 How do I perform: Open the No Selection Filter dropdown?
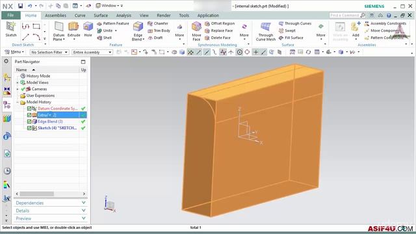[x=49, y=52]
